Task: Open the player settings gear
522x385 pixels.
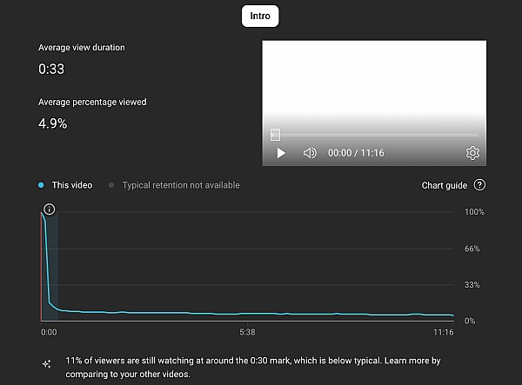Action: coord(472,153)
